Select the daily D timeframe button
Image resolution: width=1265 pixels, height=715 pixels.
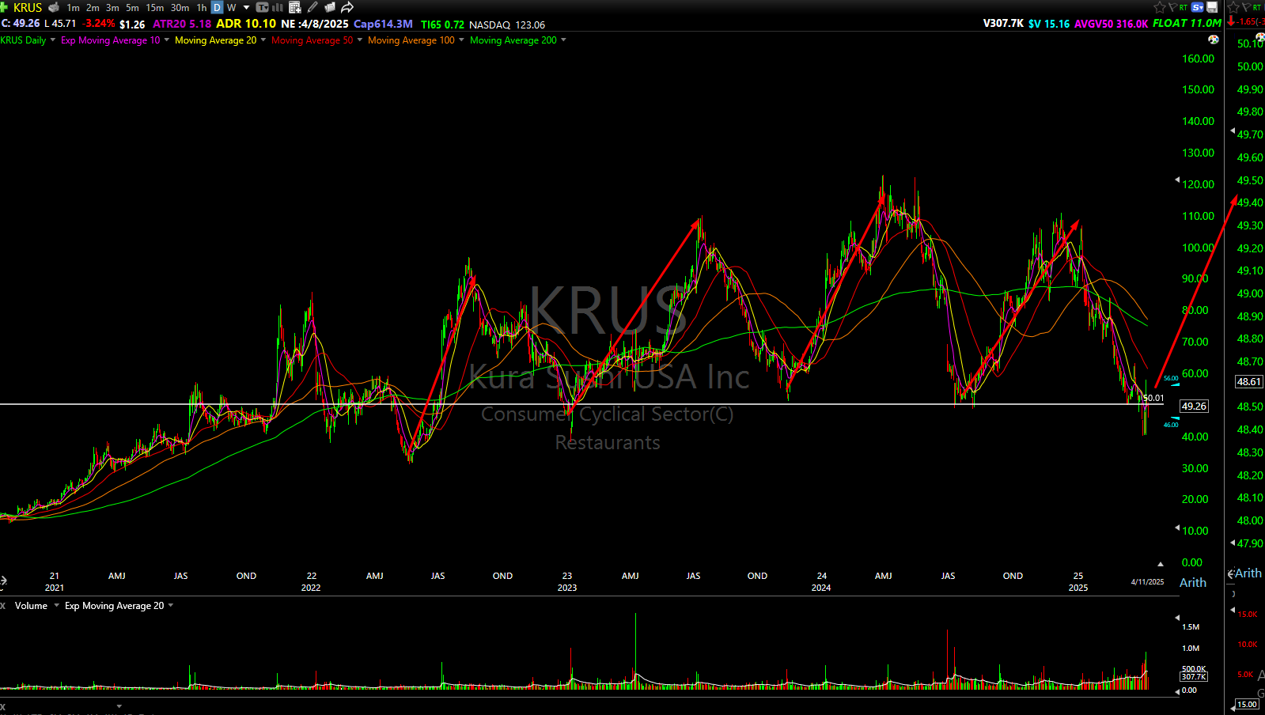pos(217,8)
